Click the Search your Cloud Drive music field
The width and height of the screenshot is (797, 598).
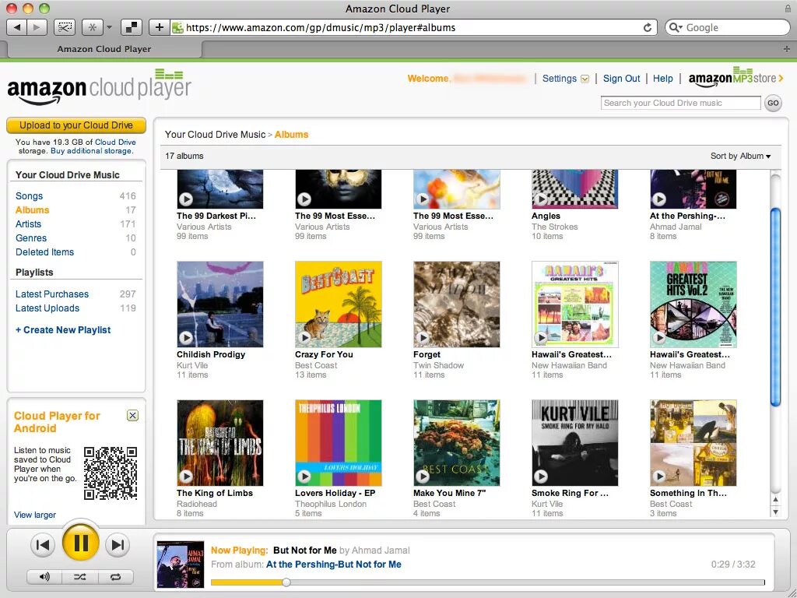point(680,103)
